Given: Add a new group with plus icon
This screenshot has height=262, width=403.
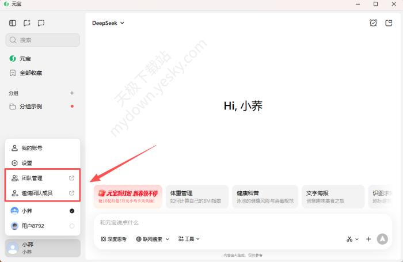Looking at the screenshot, I should click(x=72, y=93).
